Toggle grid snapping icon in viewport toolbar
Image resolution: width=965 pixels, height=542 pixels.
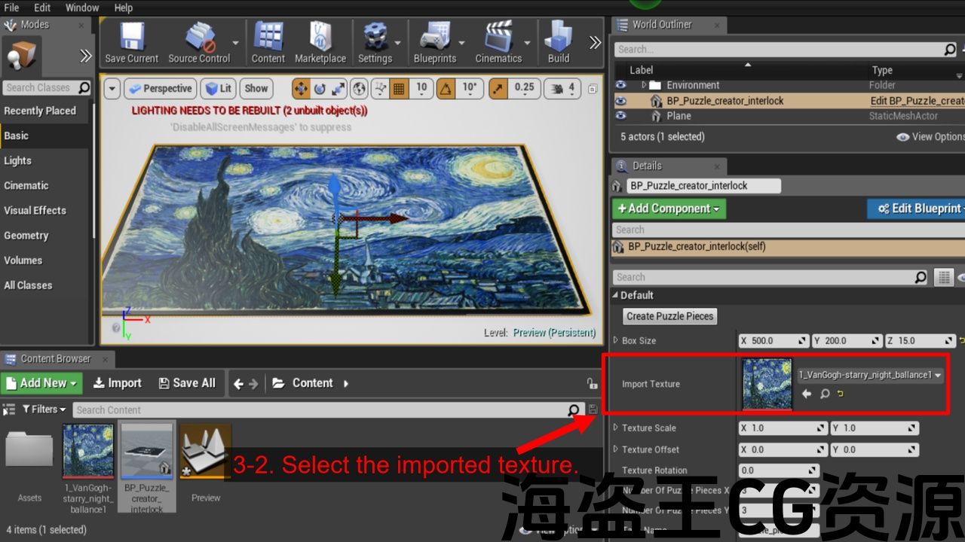click(399, 88)
